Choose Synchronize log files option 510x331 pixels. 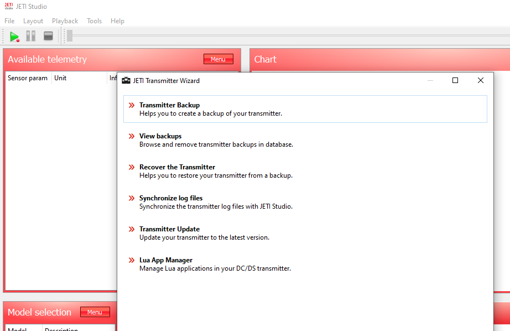click(x=305, y=202)
